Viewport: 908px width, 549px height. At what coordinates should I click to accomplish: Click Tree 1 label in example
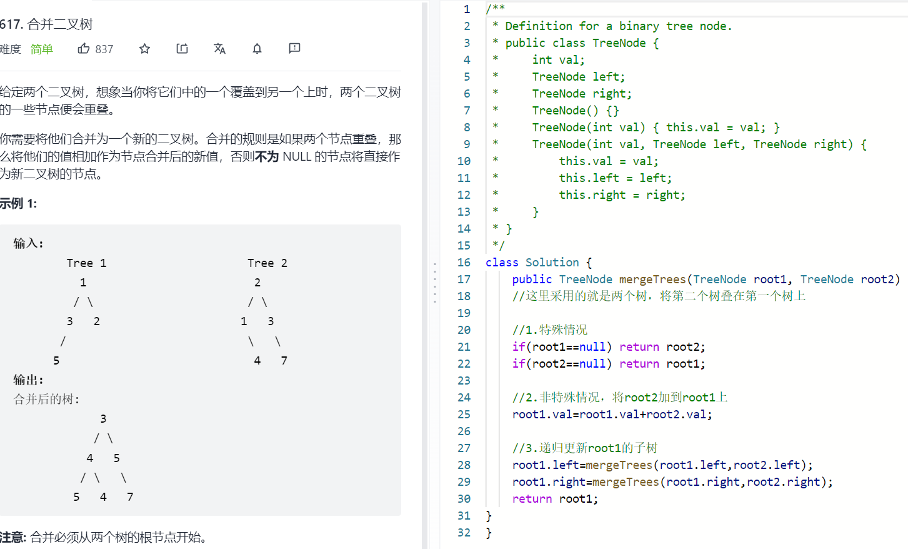pyautogui.click(x=86, y=263)
